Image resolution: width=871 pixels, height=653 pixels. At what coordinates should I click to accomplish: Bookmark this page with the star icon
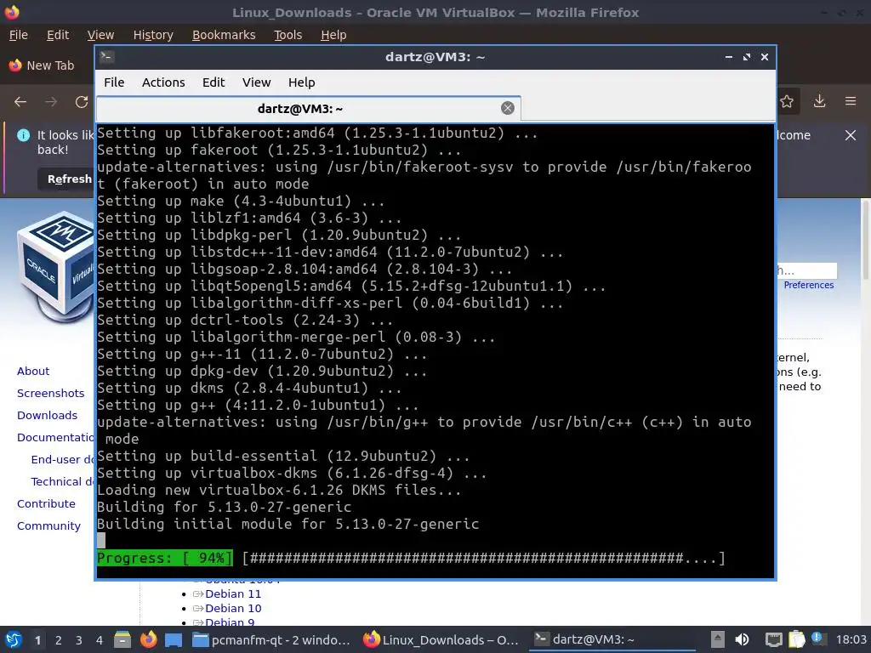coord(787,101)
